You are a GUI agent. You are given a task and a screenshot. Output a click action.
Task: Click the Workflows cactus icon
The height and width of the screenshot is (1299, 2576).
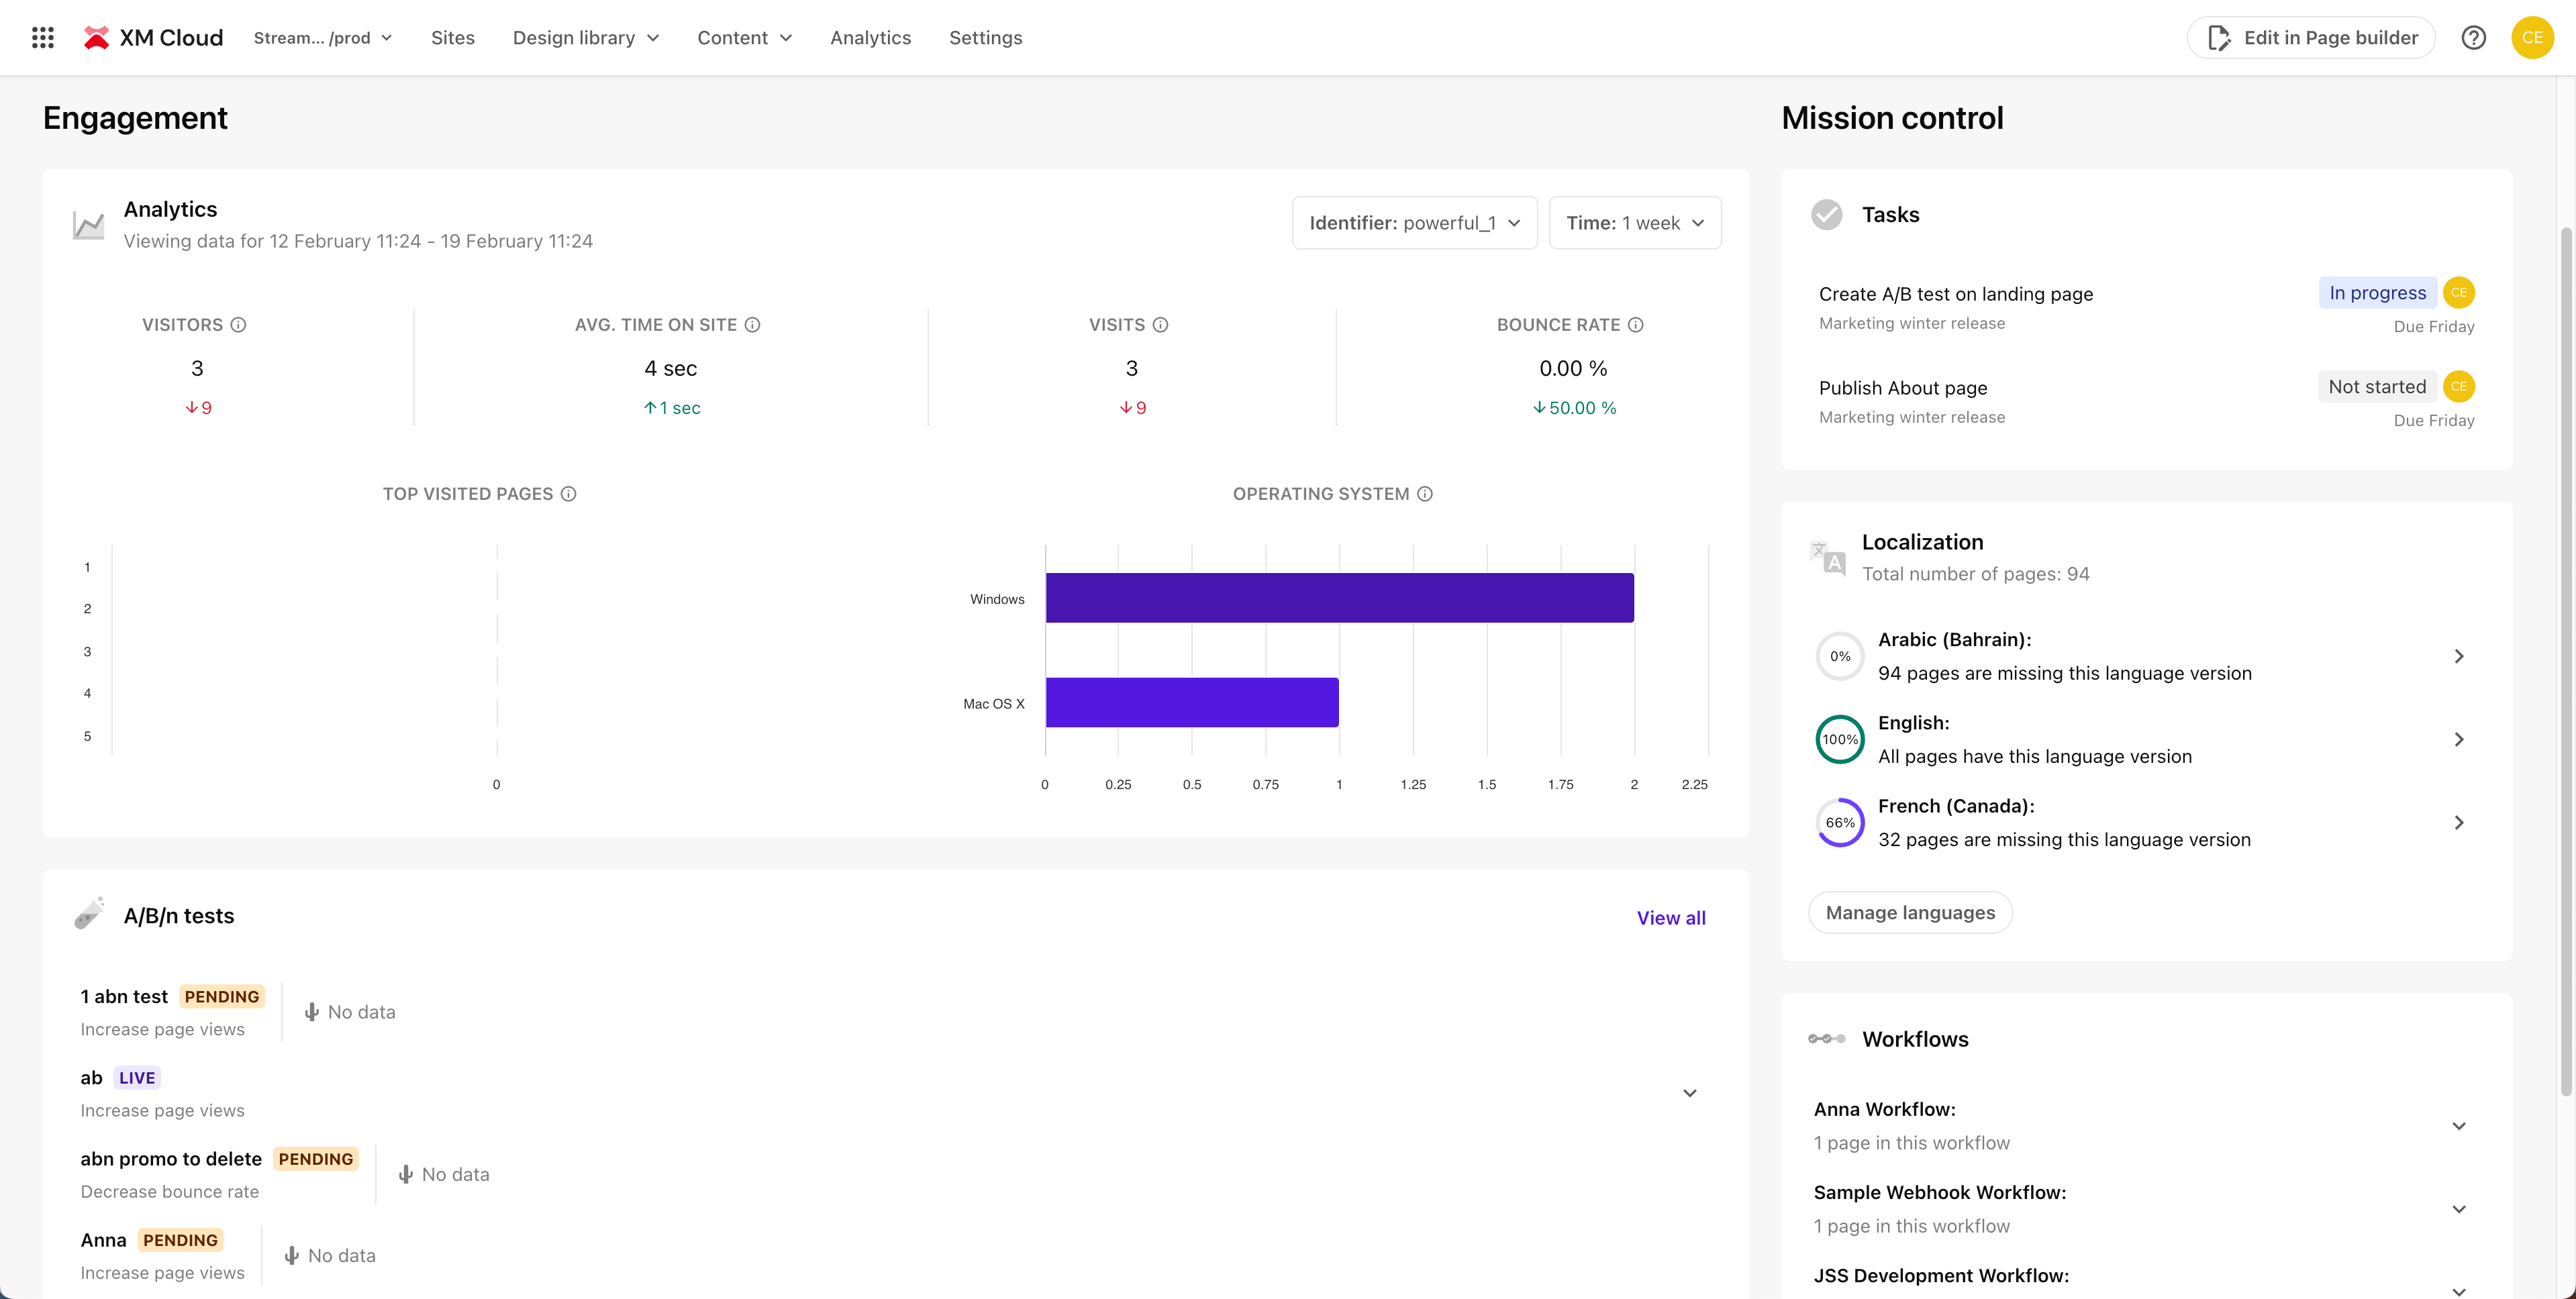[x=1827, y=1038]
